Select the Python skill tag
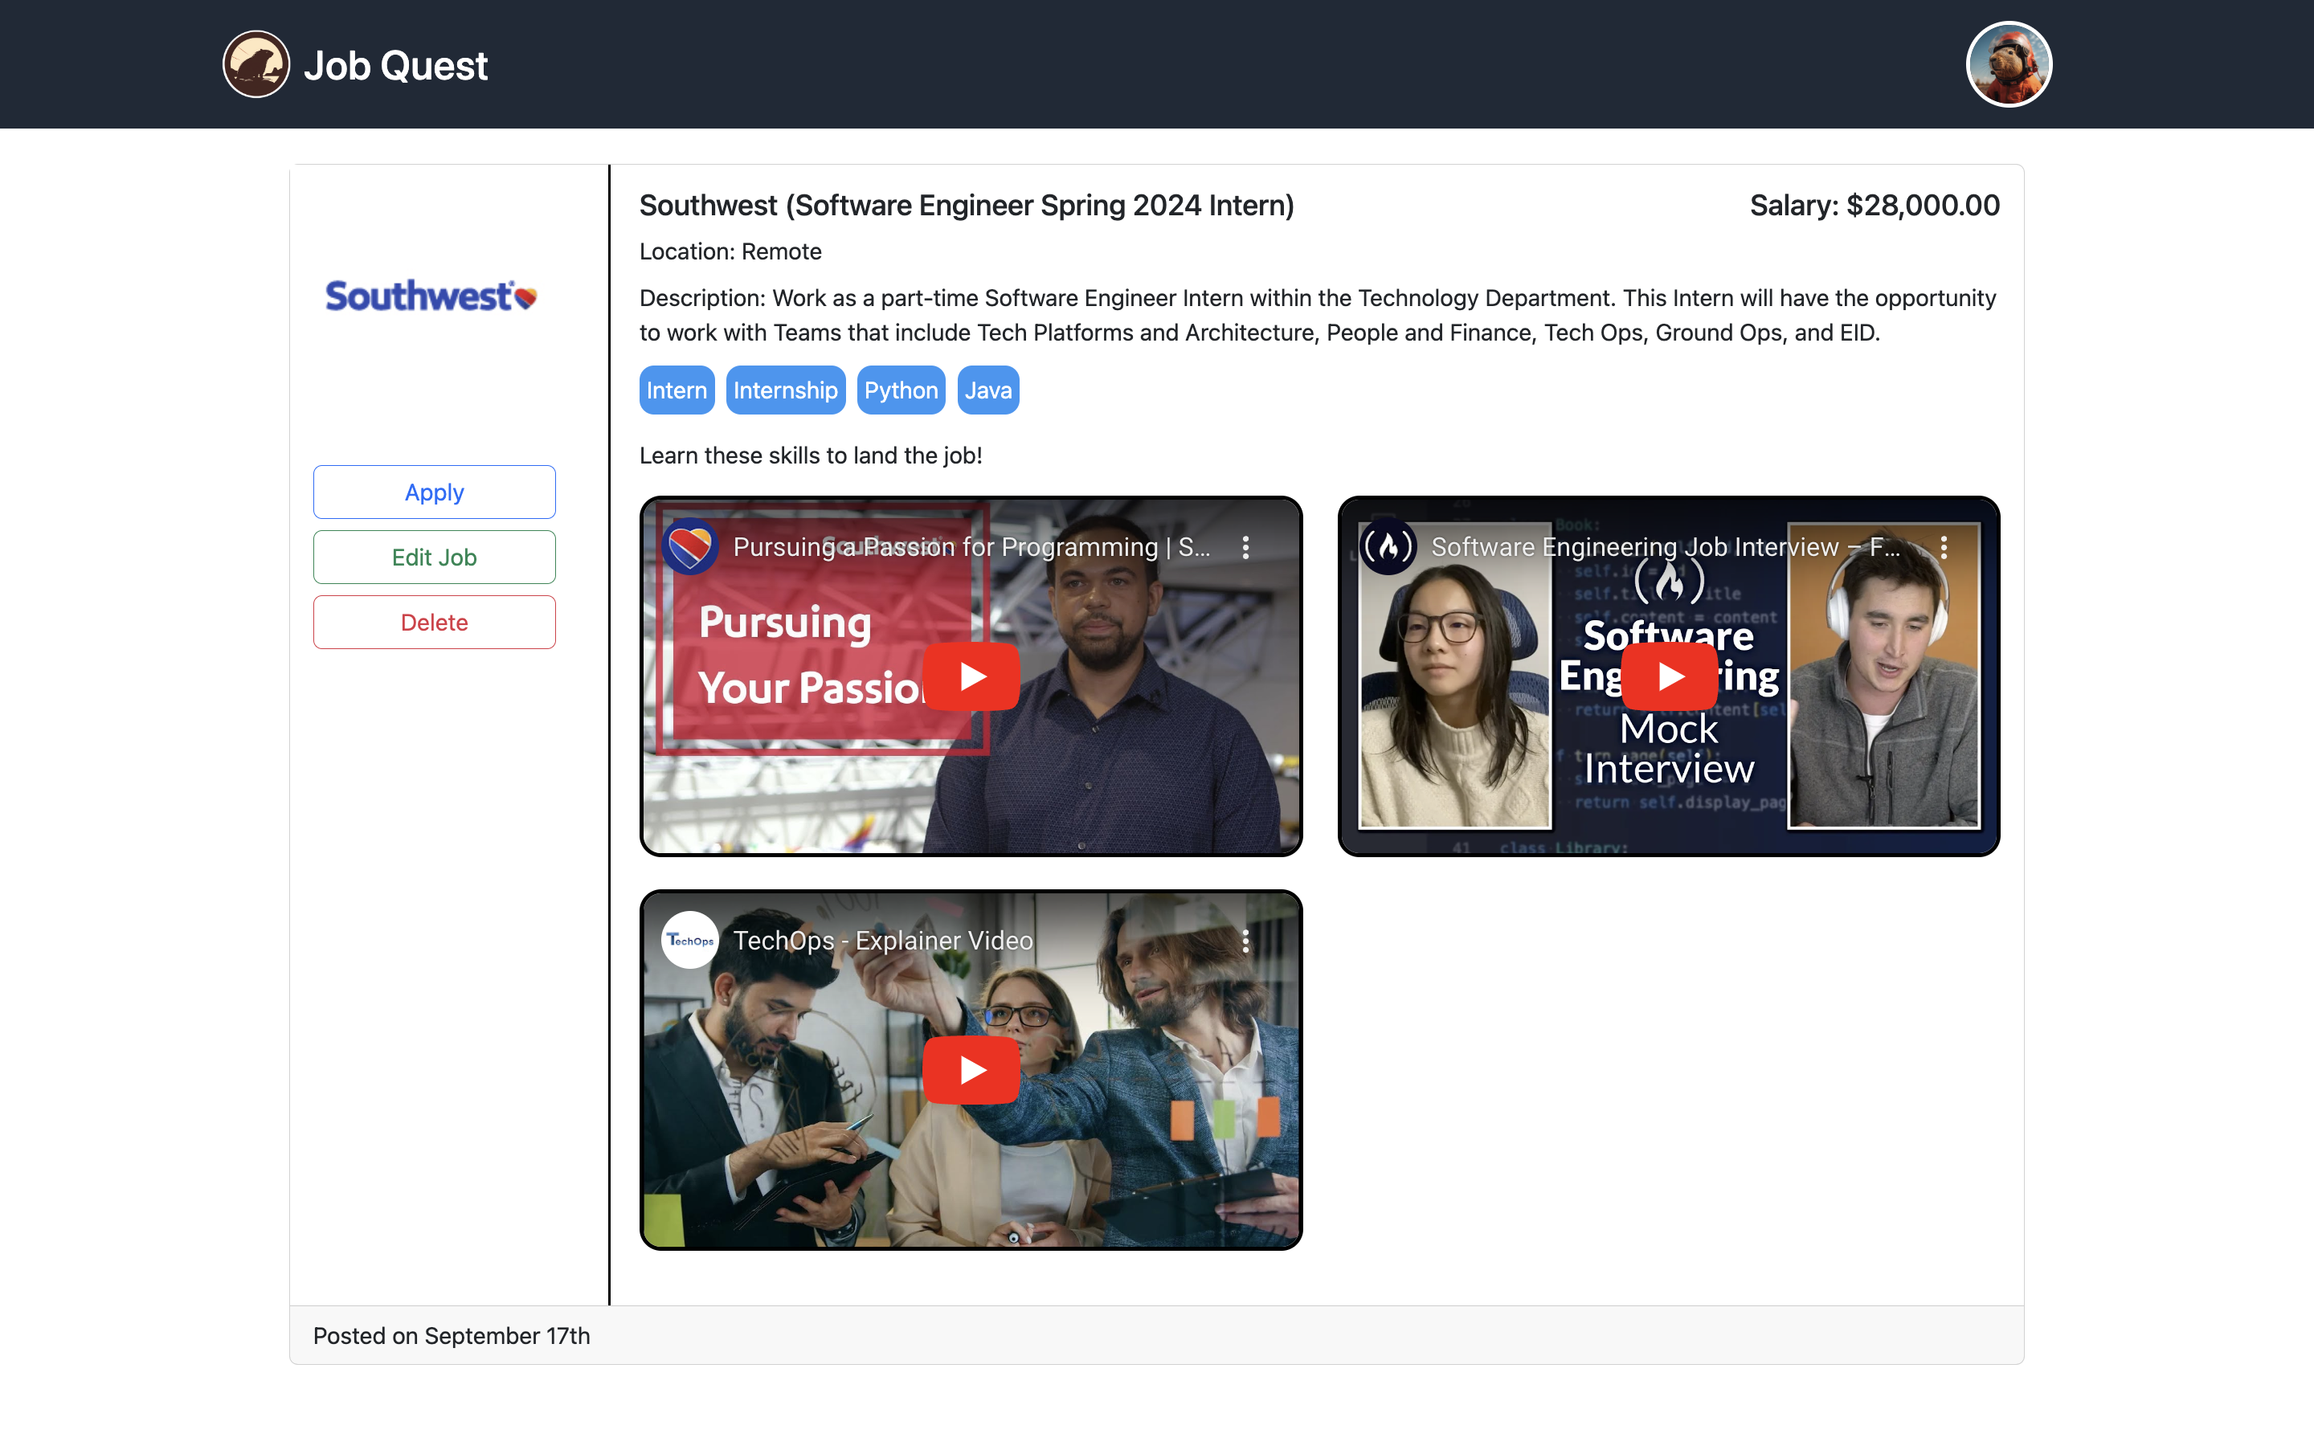 click(901, 390)
